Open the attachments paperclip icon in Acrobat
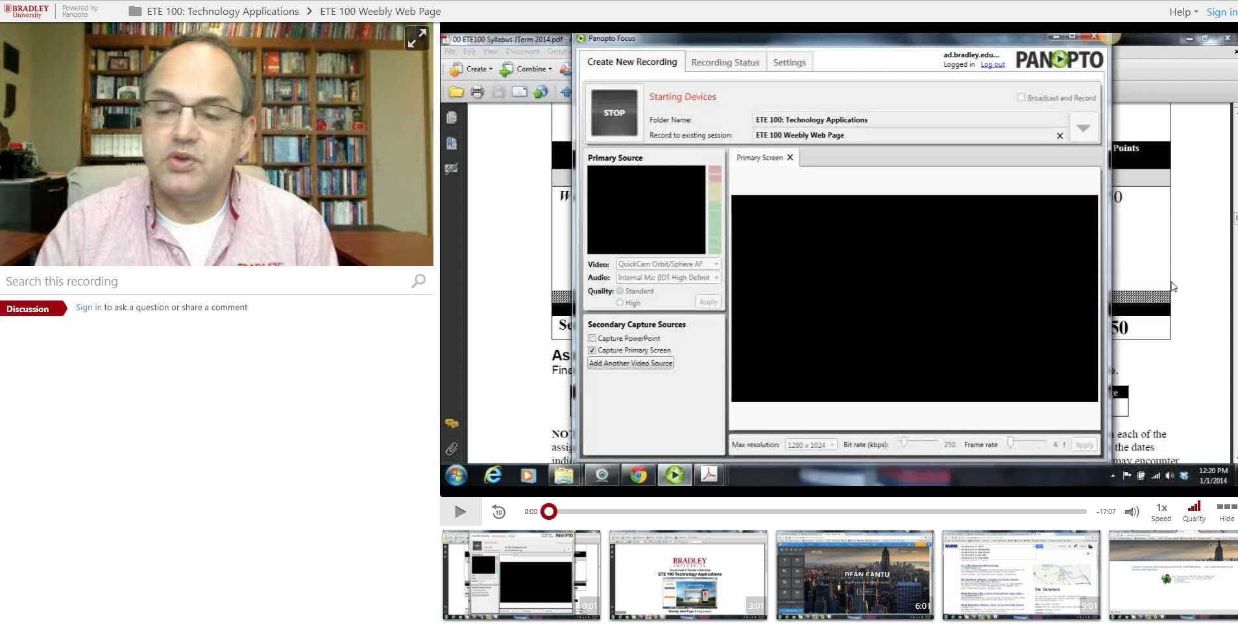 pyautogui.click(x=452, y=449)
